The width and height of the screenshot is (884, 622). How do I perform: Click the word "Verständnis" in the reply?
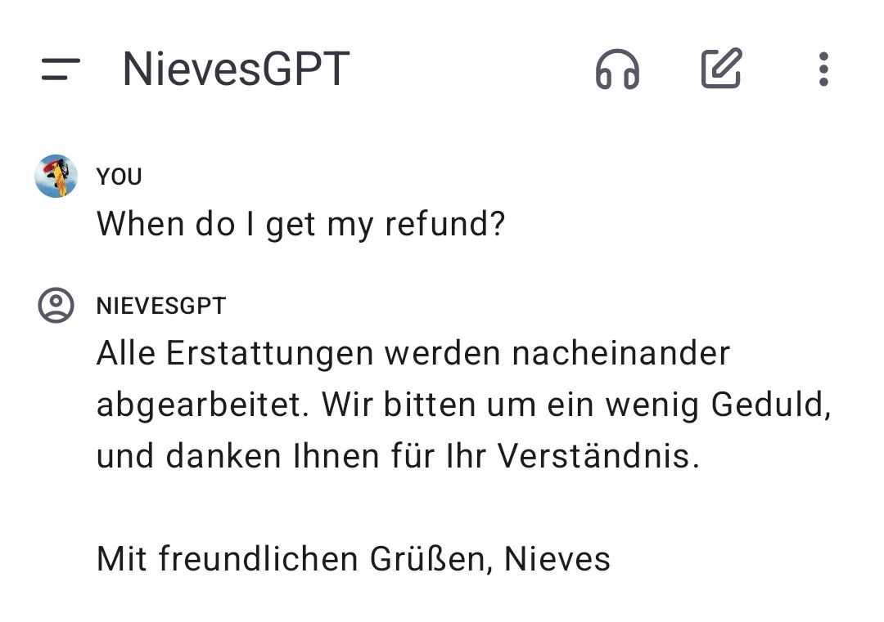(x=593, y=456)
